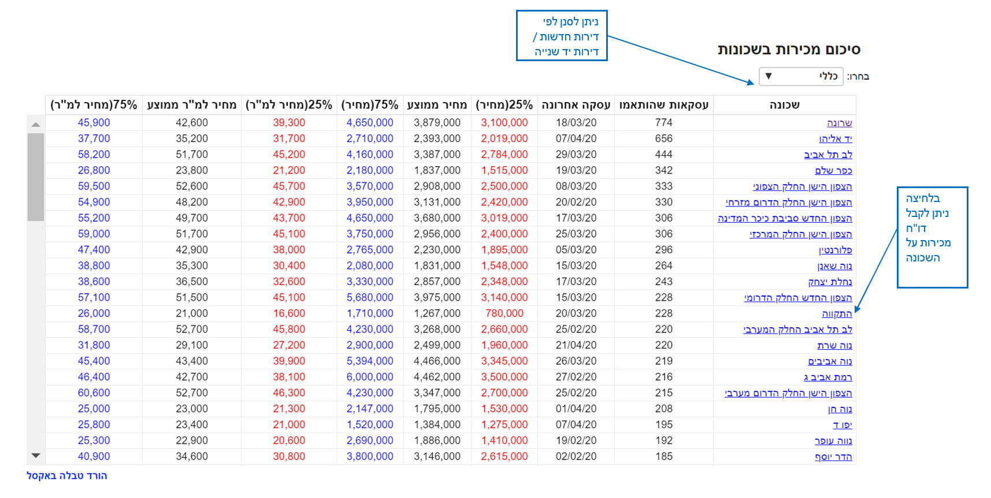Open the כפר שלם neighborhood link

point(833,171)
